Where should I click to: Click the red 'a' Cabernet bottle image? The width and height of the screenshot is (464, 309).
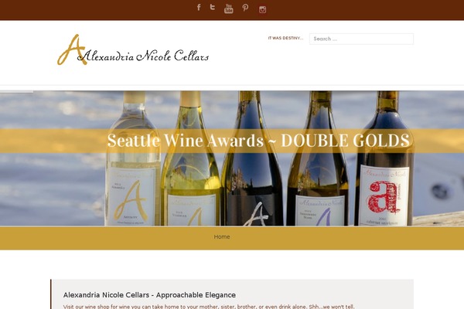click(384, 158)
